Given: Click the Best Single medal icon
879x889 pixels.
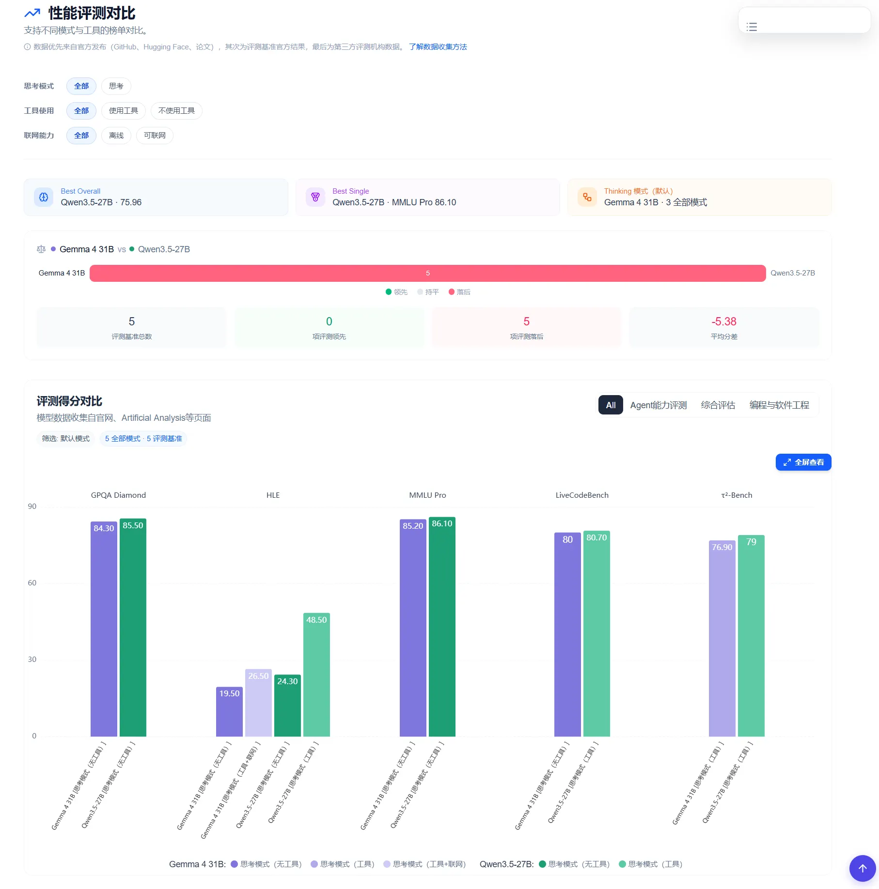Looking at the screenshot, I should point(315,197).
